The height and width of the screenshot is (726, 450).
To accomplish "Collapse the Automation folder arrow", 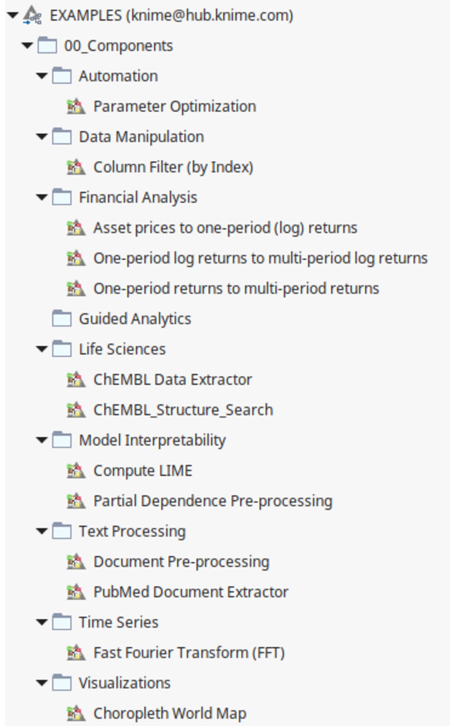I will (x=42, y=76).
